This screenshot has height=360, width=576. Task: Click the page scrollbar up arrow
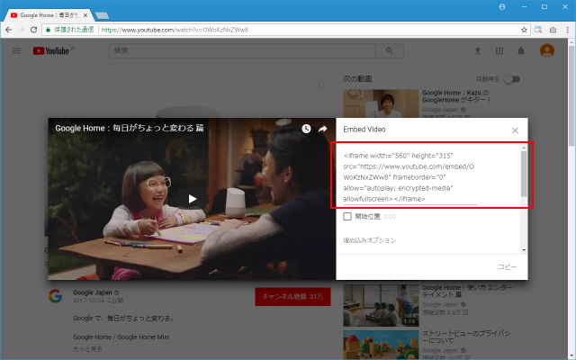click(572, 42)
